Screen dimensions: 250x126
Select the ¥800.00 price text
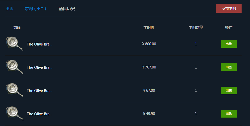[149, 44]
